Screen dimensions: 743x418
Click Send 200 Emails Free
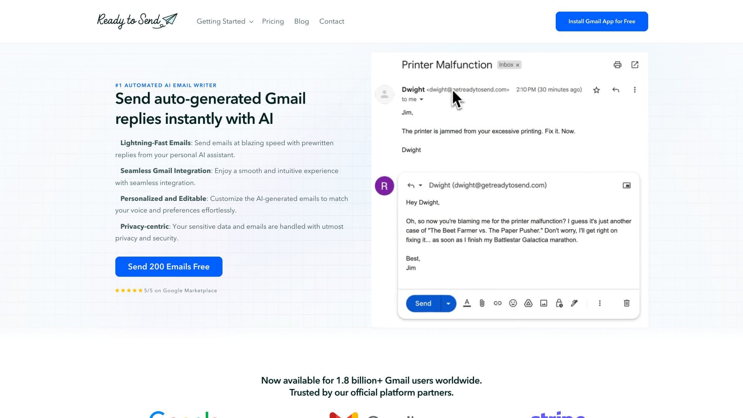tap(168, 266)
